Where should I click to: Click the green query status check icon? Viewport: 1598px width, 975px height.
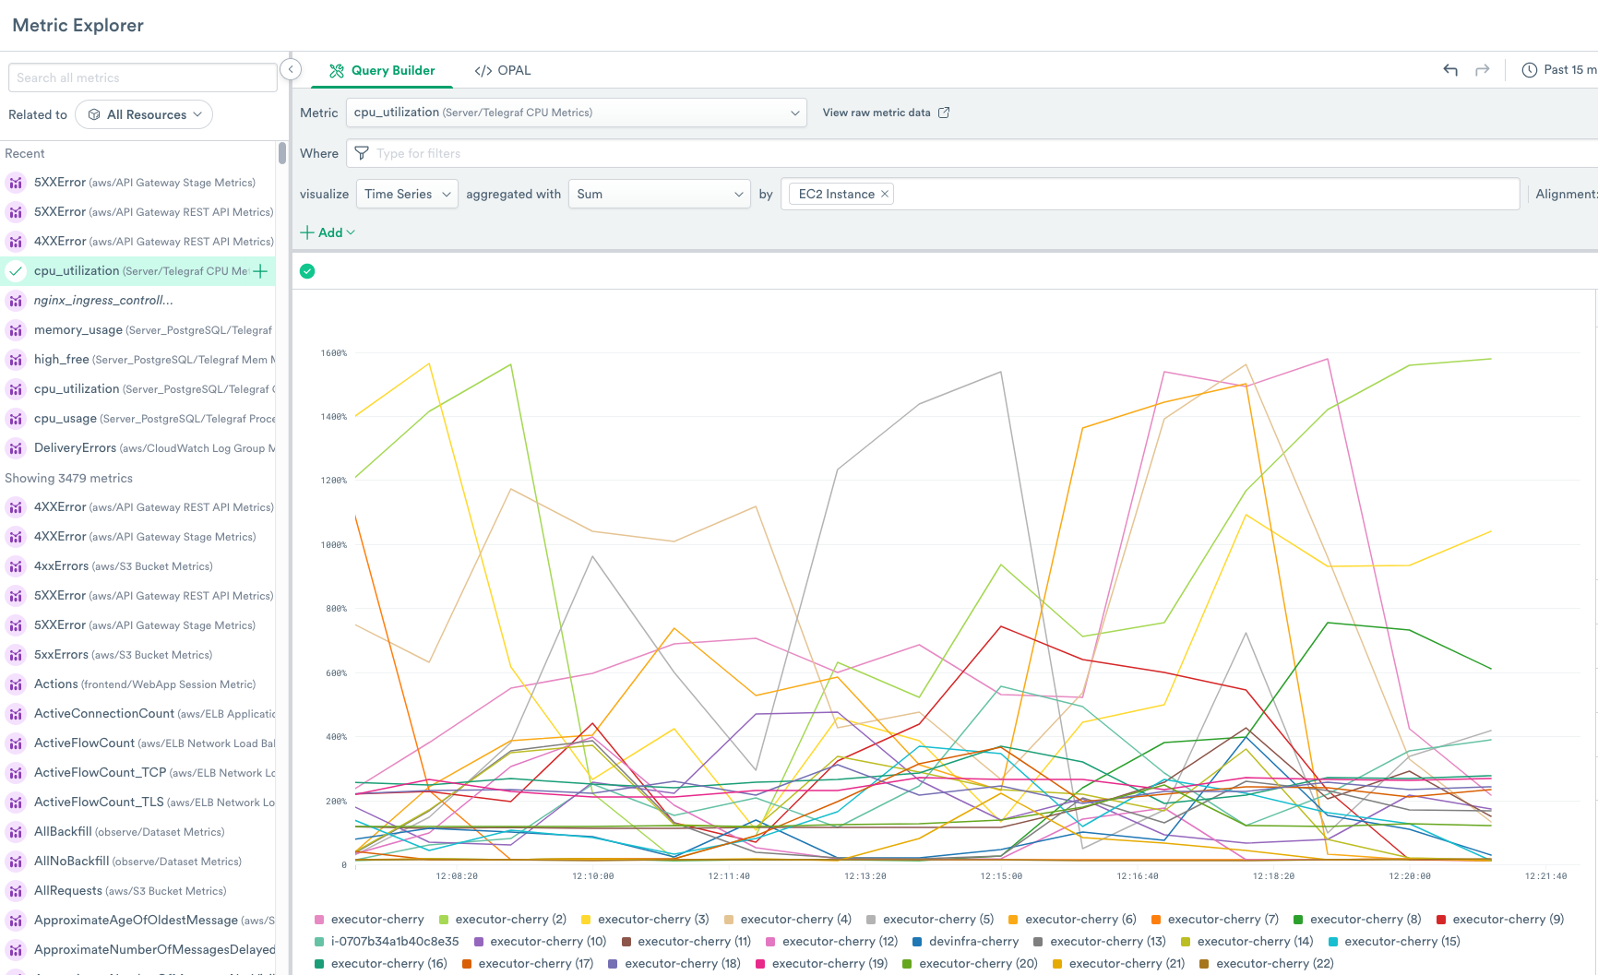[307, 271]
